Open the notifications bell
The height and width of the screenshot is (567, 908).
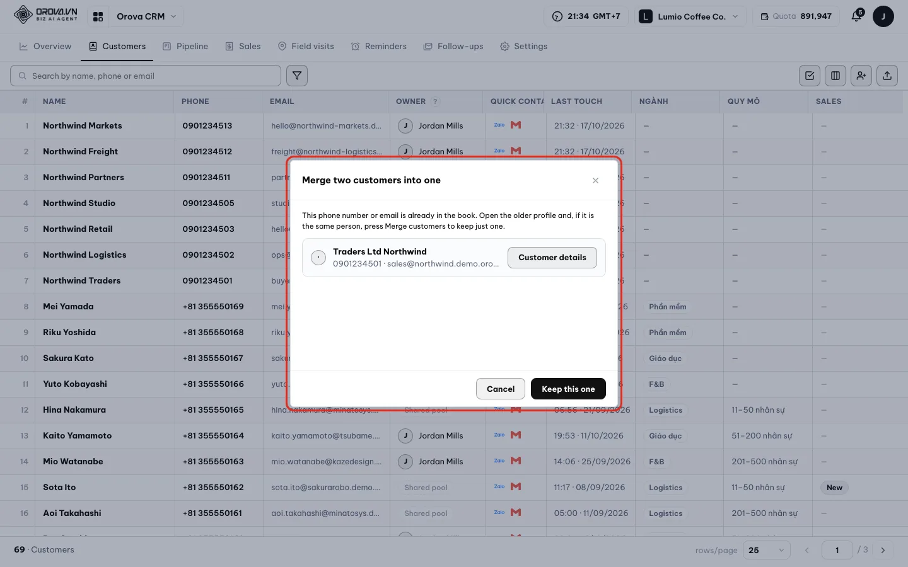pos(856,16)
